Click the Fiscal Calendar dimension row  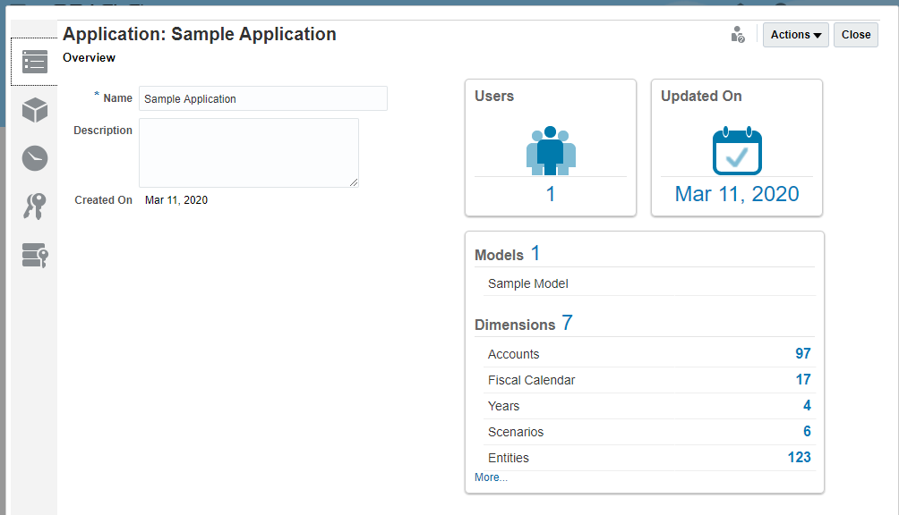649,380
